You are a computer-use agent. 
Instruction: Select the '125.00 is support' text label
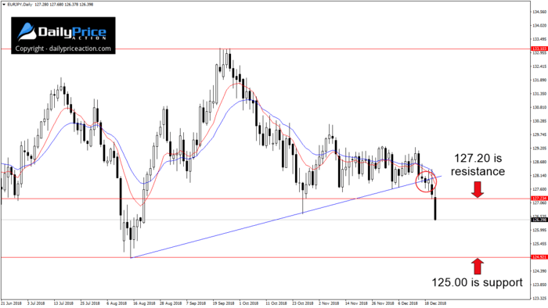(477, 282)
